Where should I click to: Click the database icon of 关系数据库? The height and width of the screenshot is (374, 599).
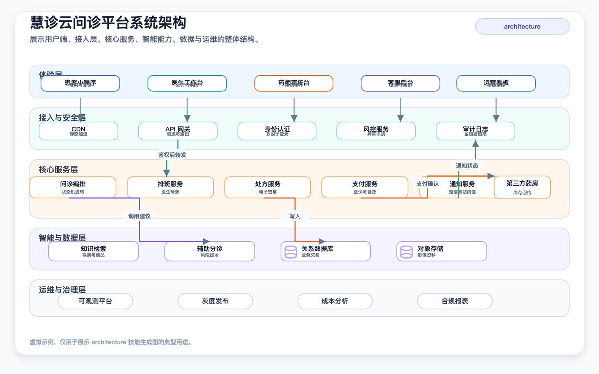[x=290, y=252]
